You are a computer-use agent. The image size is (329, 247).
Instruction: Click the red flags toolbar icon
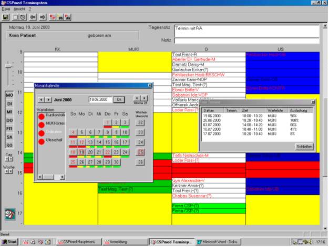52,17
